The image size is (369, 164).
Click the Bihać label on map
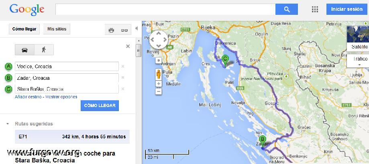[x=306, y=77]
